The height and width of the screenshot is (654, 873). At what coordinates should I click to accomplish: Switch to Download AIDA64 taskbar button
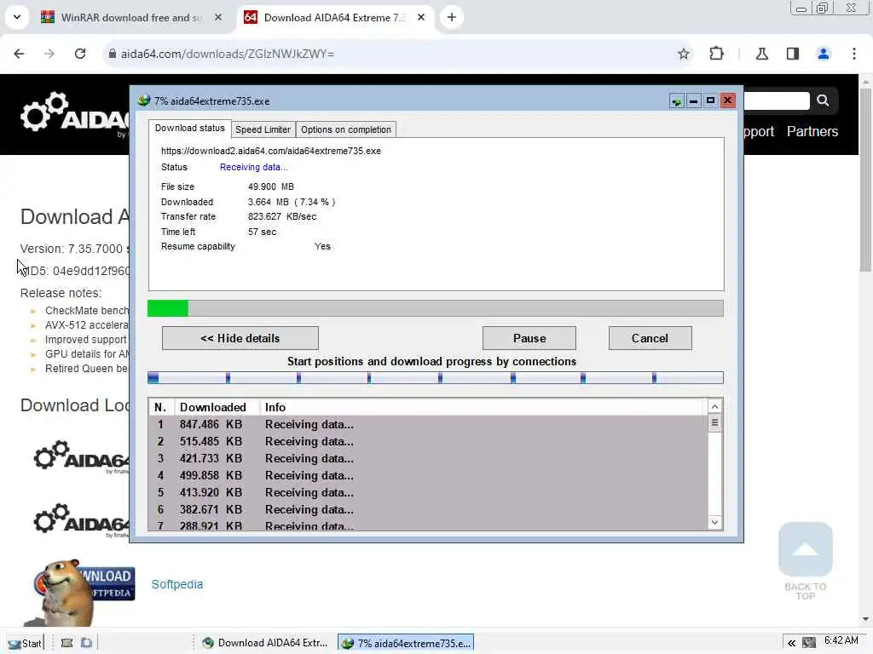(264, 643)
